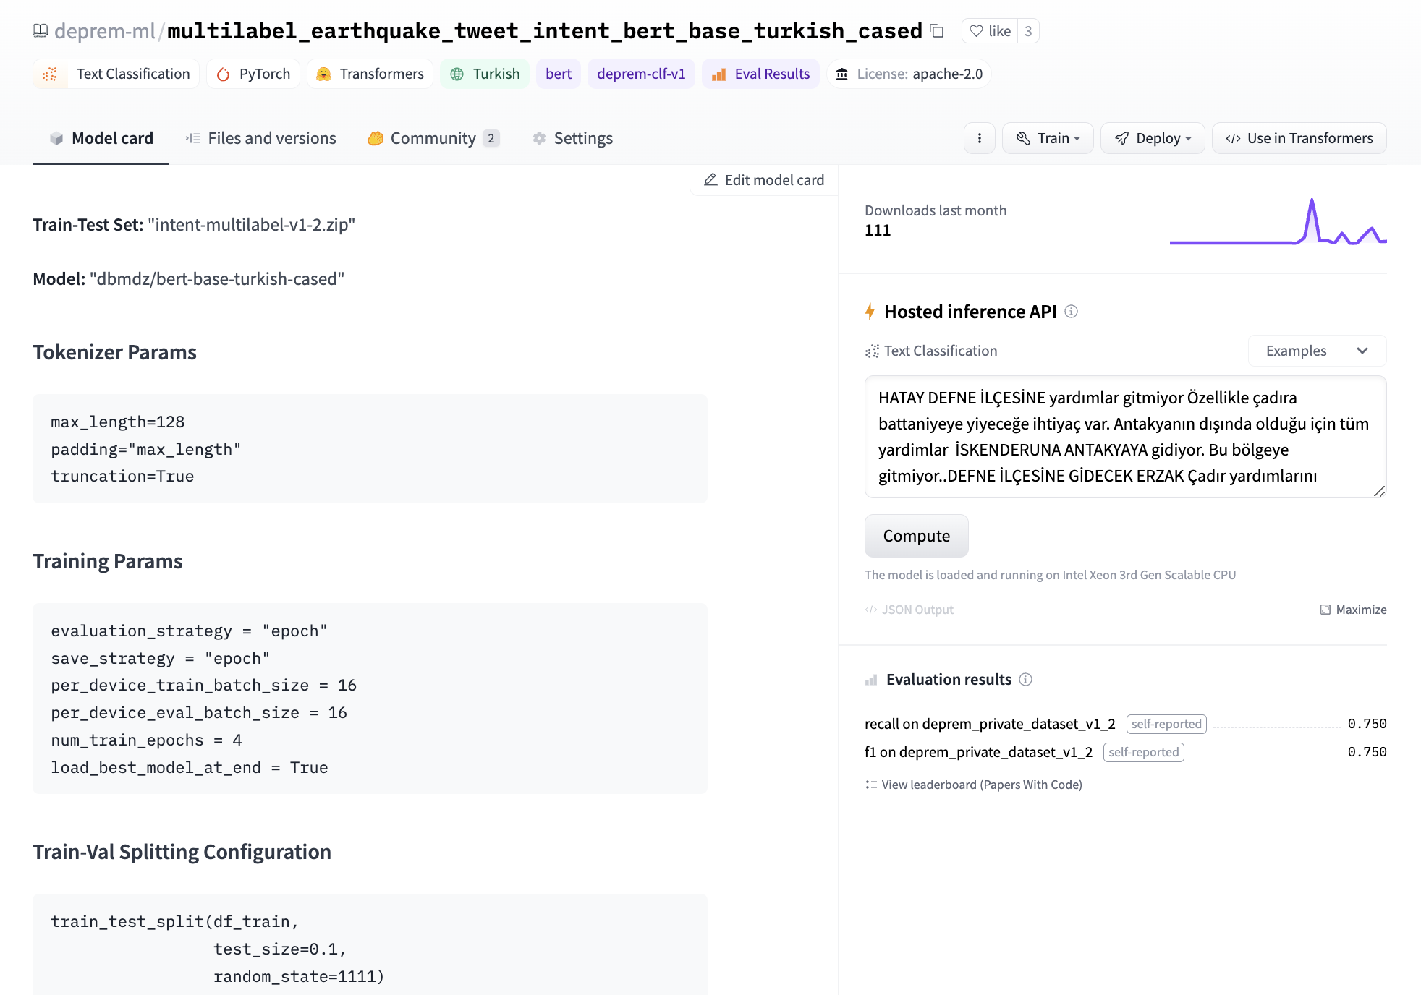Open the Train button dropdown
1421x995 pixels.
pos(1048,138)
